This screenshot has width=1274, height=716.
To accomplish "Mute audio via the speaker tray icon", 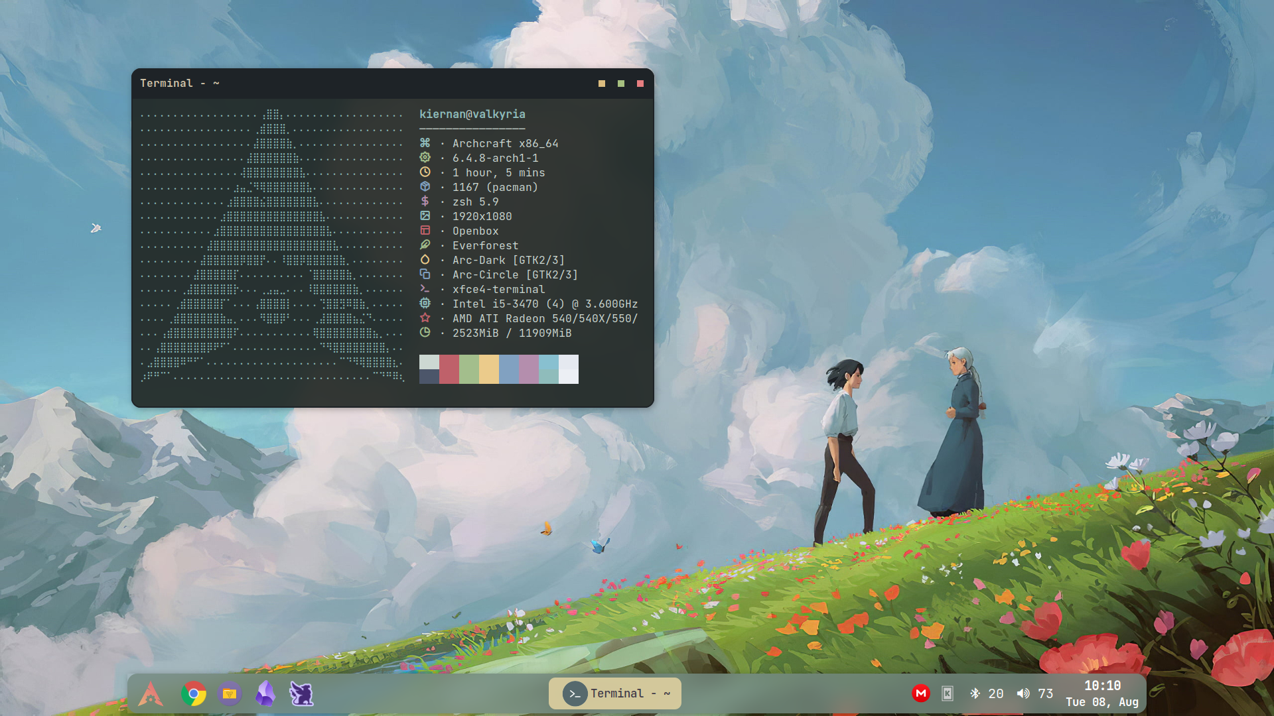I will pyautogui.click(x=1024, y=693).
